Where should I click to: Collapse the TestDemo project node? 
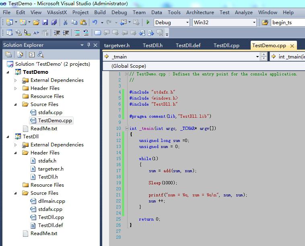coord(8,72)
